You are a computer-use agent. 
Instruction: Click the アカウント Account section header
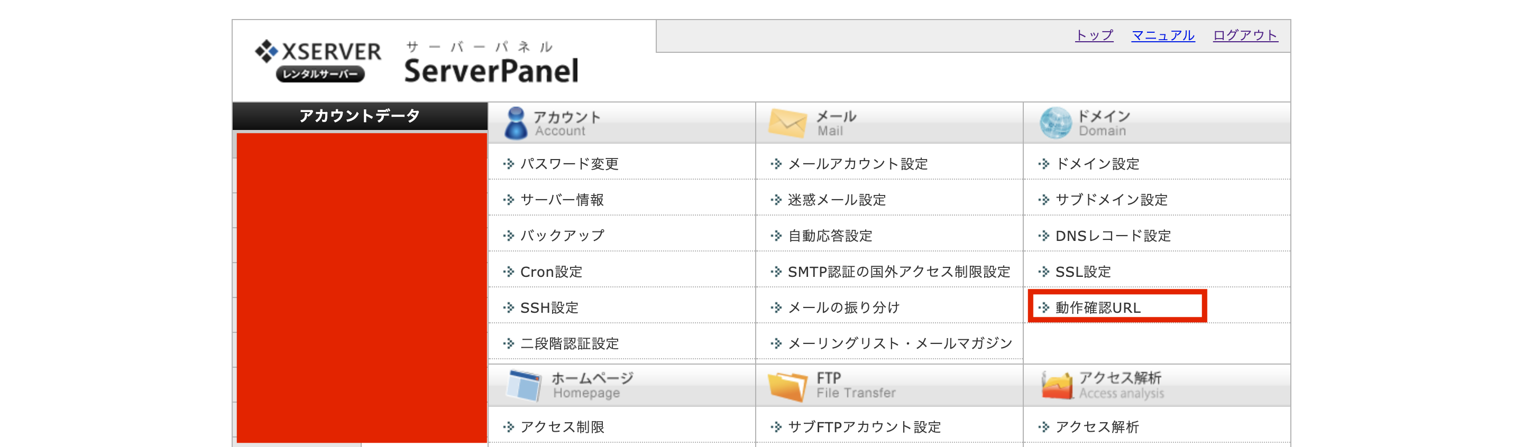621,123
